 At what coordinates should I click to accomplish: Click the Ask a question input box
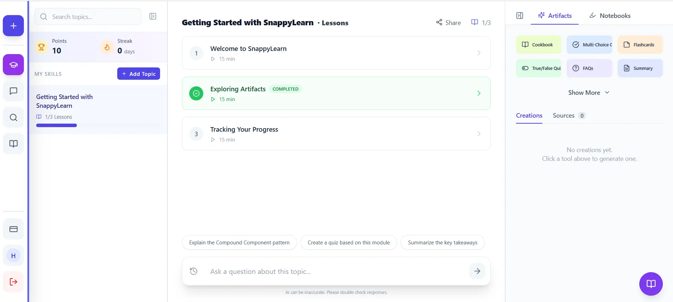tap(336, 271)
